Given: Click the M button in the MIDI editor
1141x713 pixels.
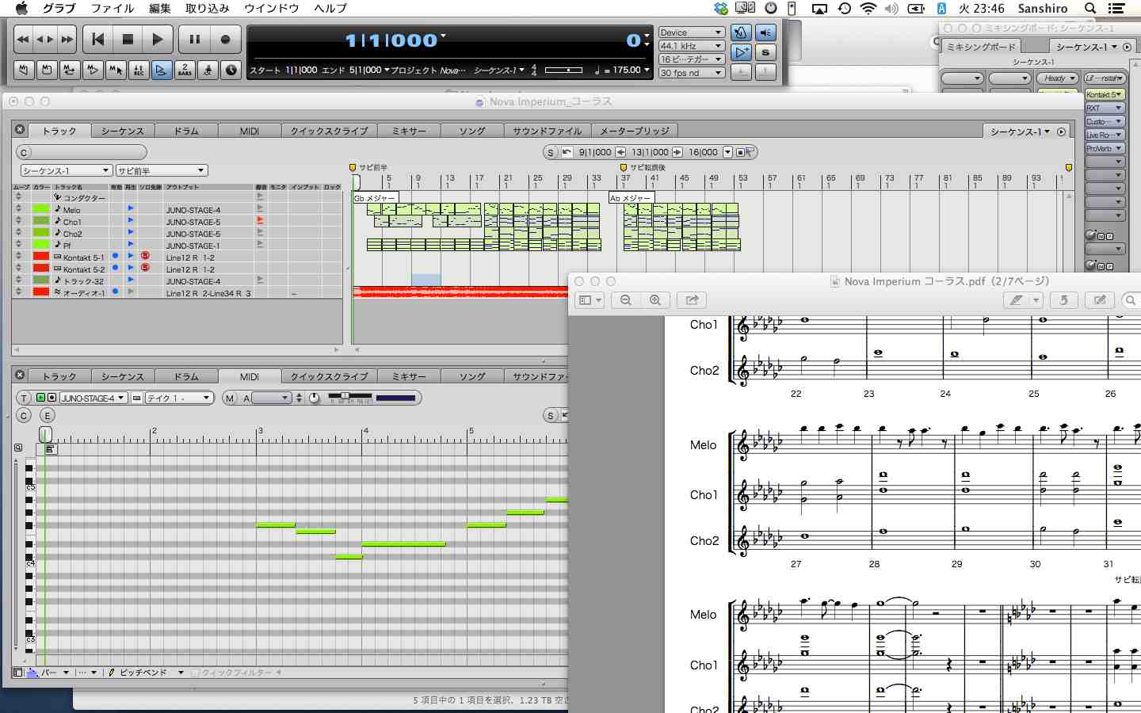Looking at the screenshot, I should (230, 398).
